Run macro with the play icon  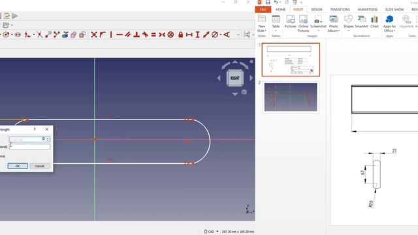tap(15, 16)
